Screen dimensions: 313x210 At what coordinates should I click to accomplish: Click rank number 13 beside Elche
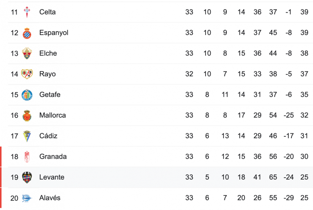coord(14,54)
